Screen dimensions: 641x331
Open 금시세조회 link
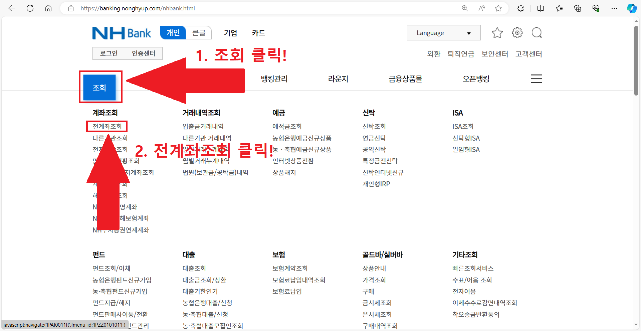click(377, 303)
